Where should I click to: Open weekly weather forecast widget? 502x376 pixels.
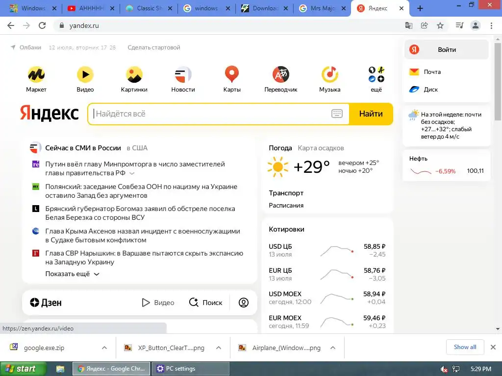point(446,125)
